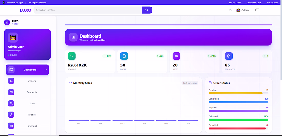Image resolution: width=282 pixels, height=136 pixels.
Task: Click the Rs.6102K revenue value
Action: click(x=77, y=65)
